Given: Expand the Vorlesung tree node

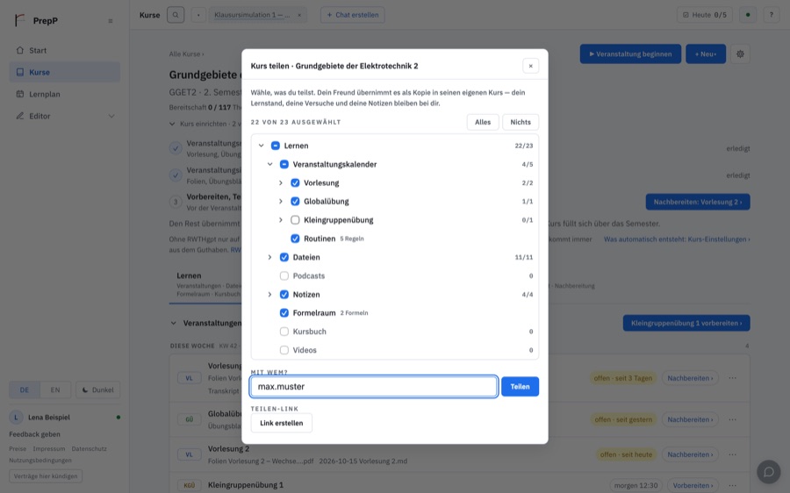Looking at the screenshot, I should pos(281,182).
